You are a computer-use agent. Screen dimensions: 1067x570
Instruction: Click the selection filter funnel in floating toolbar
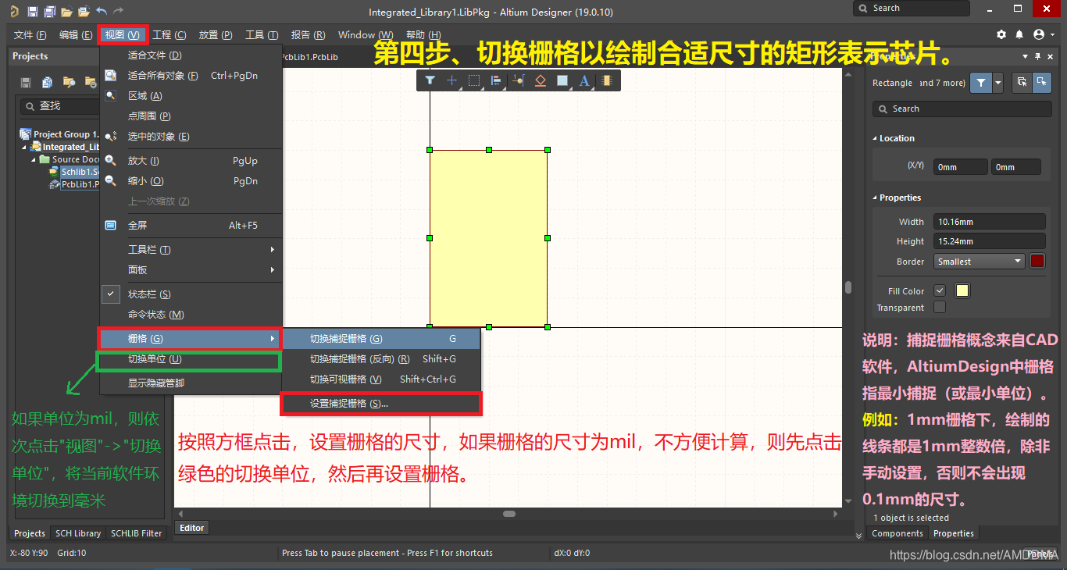point(430,80)
